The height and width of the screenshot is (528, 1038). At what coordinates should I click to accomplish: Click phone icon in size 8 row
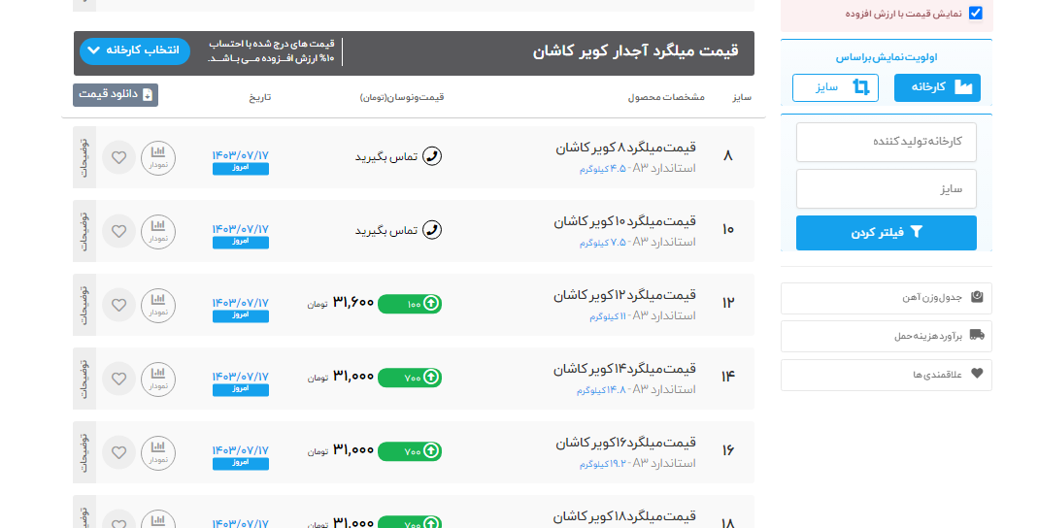(x=432, y=156)
